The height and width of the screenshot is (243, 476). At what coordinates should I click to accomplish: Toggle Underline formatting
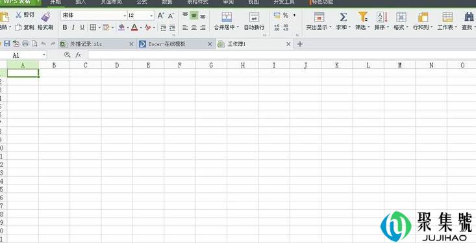[x=82, y=28]
